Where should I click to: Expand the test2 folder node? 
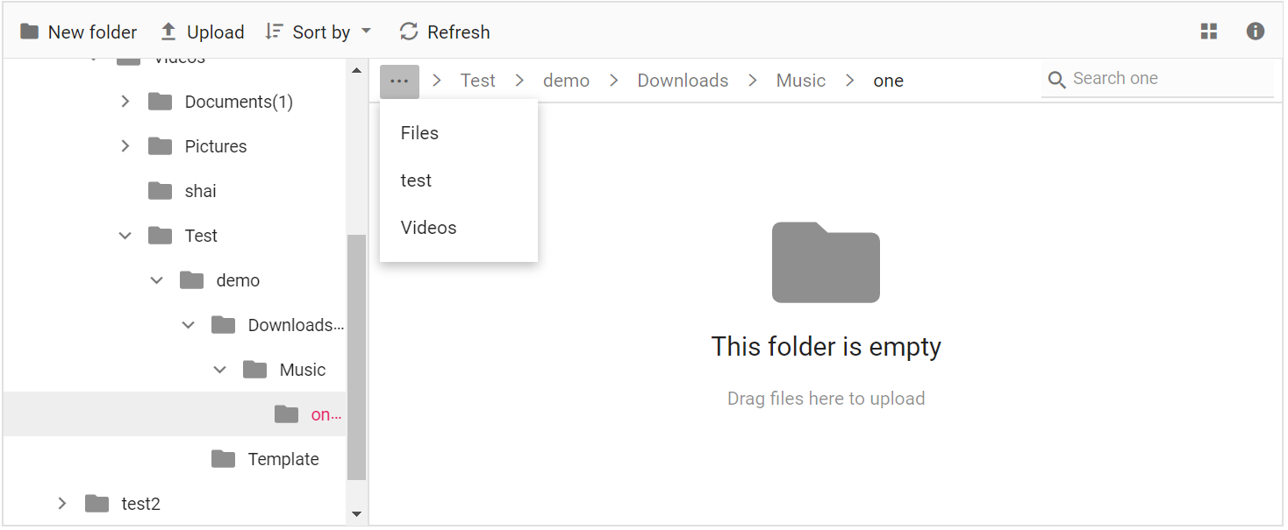(x=62, y=504)
